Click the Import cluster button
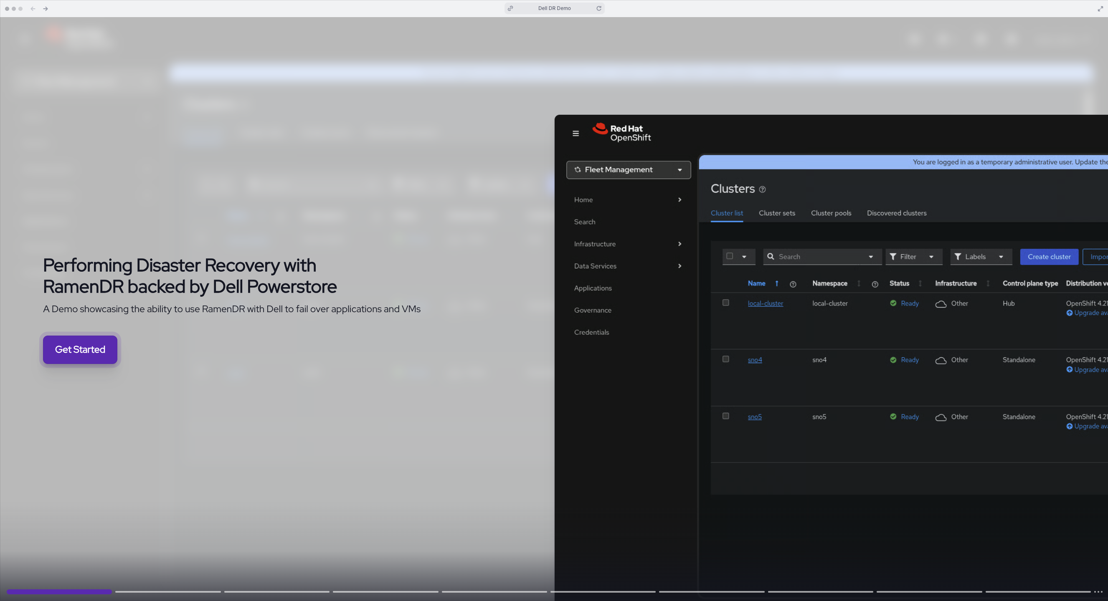 click(1096, 257)
